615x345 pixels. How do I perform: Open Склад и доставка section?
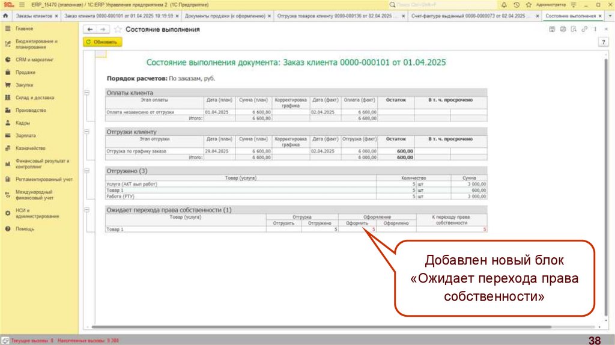34,97
